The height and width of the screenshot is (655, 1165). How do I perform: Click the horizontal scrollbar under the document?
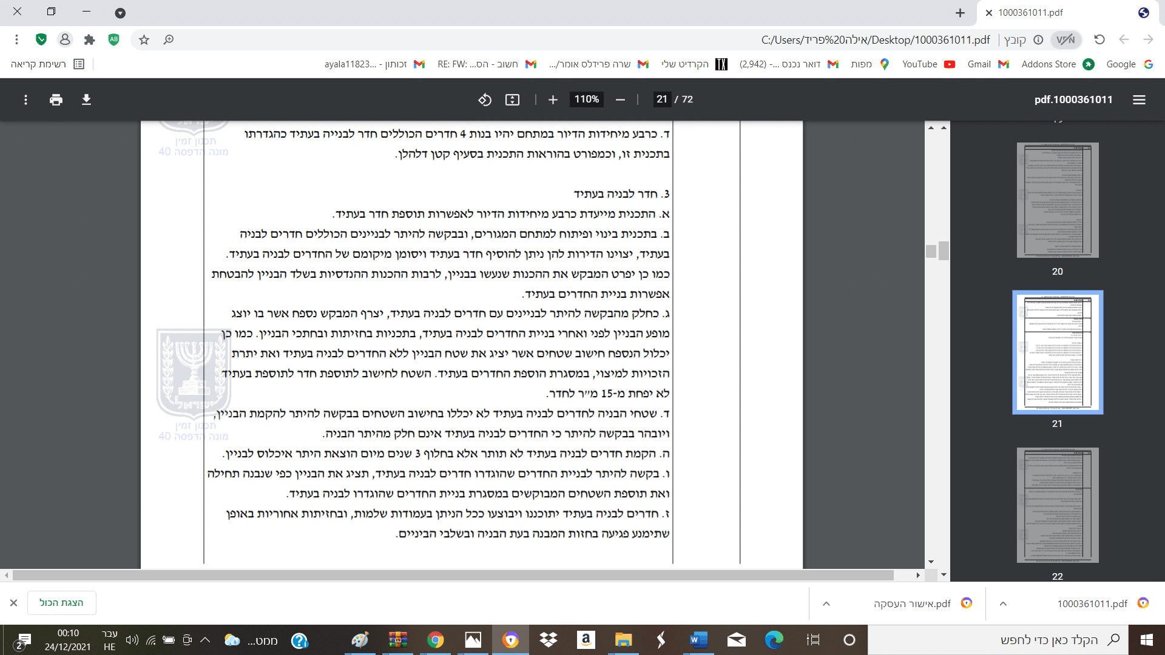(452, 575)
